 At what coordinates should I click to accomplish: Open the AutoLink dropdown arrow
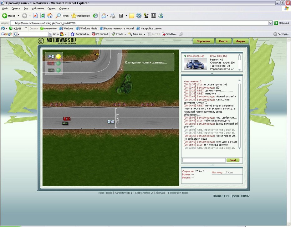click(x=144, y=34)
